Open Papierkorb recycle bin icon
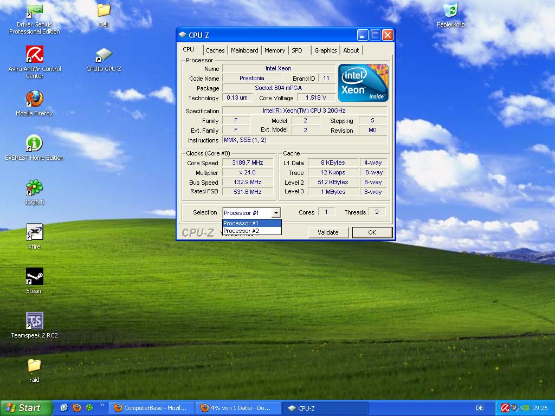This screenshot has height=416, width=555. (x=450, y=15)
